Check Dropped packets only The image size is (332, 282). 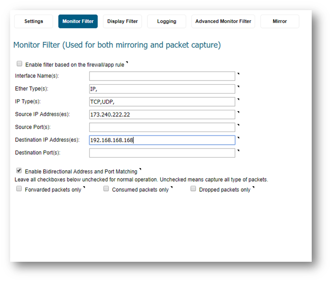(193, 188)
